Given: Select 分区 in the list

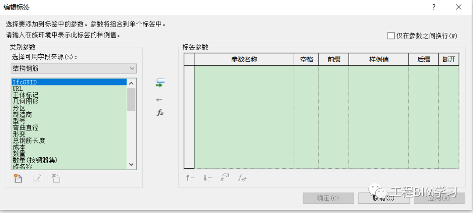Looking at the screenshot, I should click(69, 108).
